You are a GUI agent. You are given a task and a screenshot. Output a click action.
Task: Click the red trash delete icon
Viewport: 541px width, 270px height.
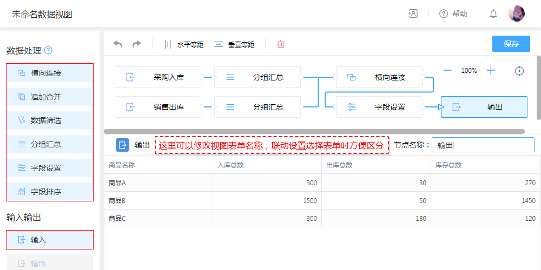281,44
